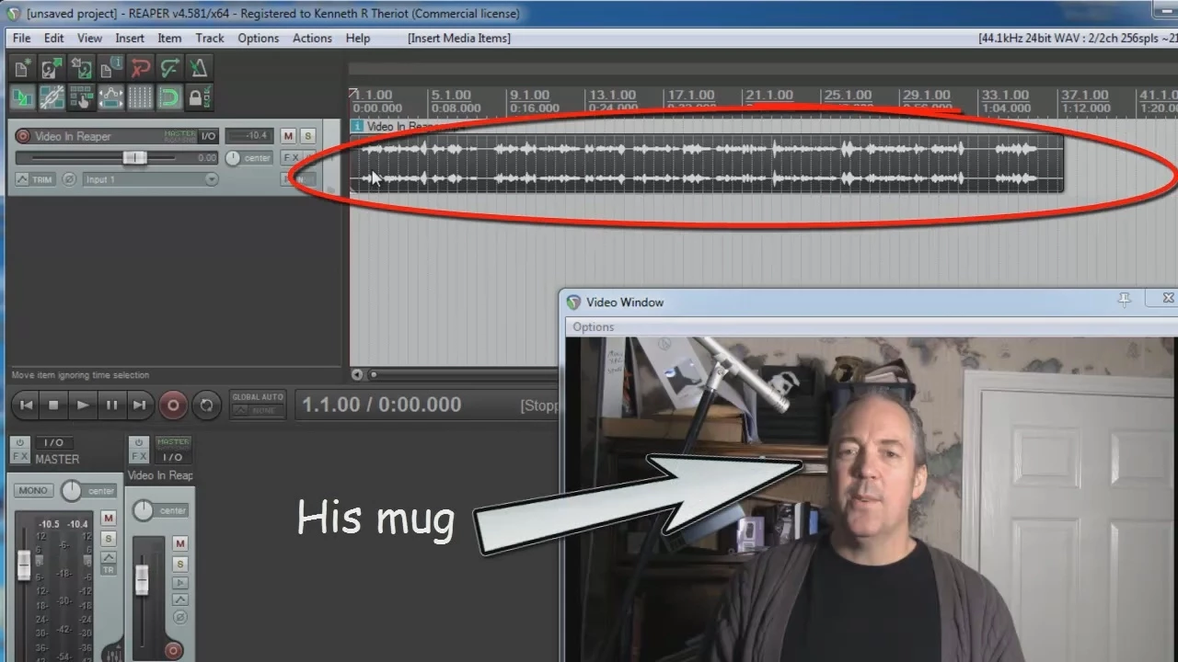Viewport: 1178px width, 662px height.
Task: Solo the Video In Reaper track in track panel
Action: [307, 136]
